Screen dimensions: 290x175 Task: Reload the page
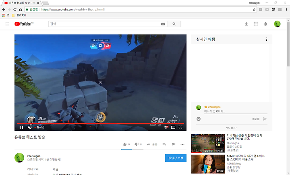15,9
